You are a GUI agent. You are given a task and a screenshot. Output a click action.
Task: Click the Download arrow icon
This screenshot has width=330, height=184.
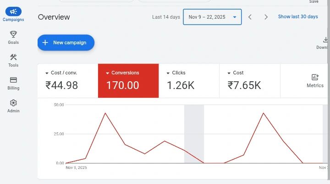point(326,40)
